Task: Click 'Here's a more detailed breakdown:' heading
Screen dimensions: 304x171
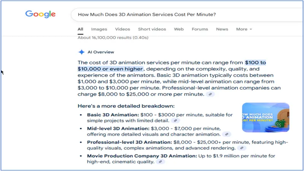Action: pyautogui.click(x=126, y=106)
